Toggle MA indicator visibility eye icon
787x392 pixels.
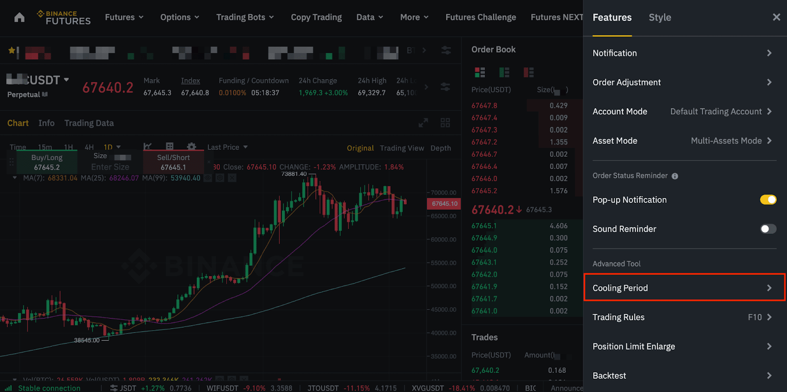(x=208, y=178)
